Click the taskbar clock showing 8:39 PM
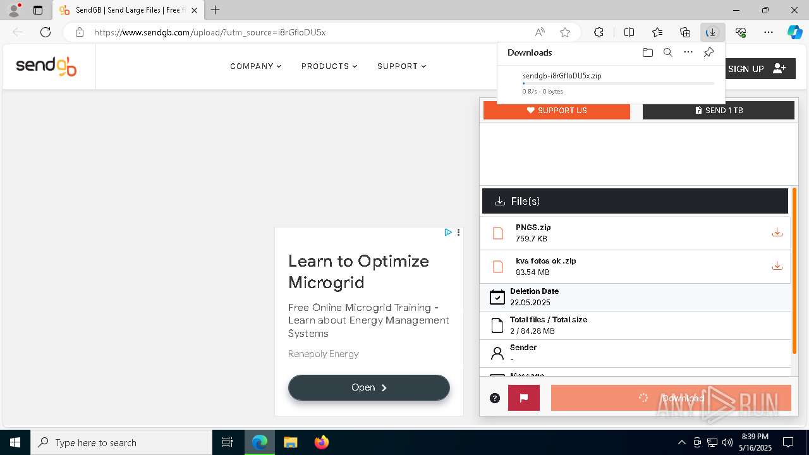This screenshot has width=809, height=455. point(755,442)
